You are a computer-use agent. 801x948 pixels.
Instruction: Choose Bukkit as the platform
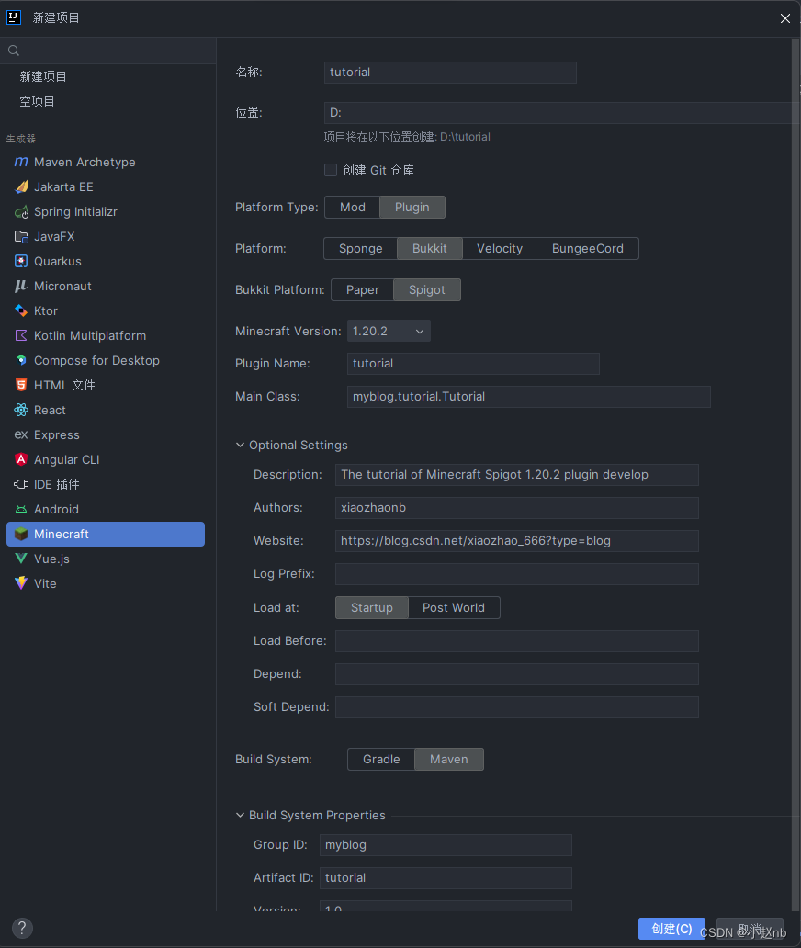[430, 249]
